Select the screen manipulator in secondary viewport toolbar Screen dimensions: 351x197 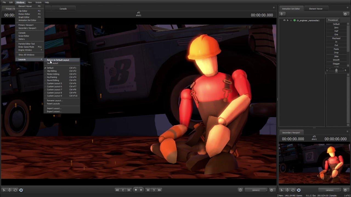tap(299, 190)
